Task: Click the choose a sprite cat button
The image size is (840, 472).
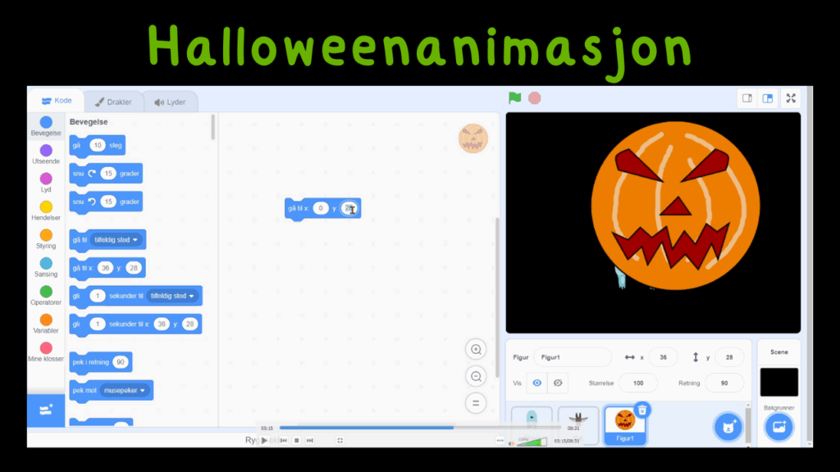Action: point(728,427)
